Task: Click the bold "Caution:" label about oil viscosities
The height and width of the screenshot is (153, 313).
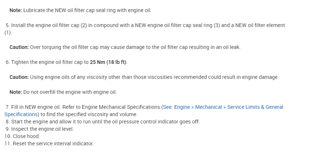Action: (19, 77)
